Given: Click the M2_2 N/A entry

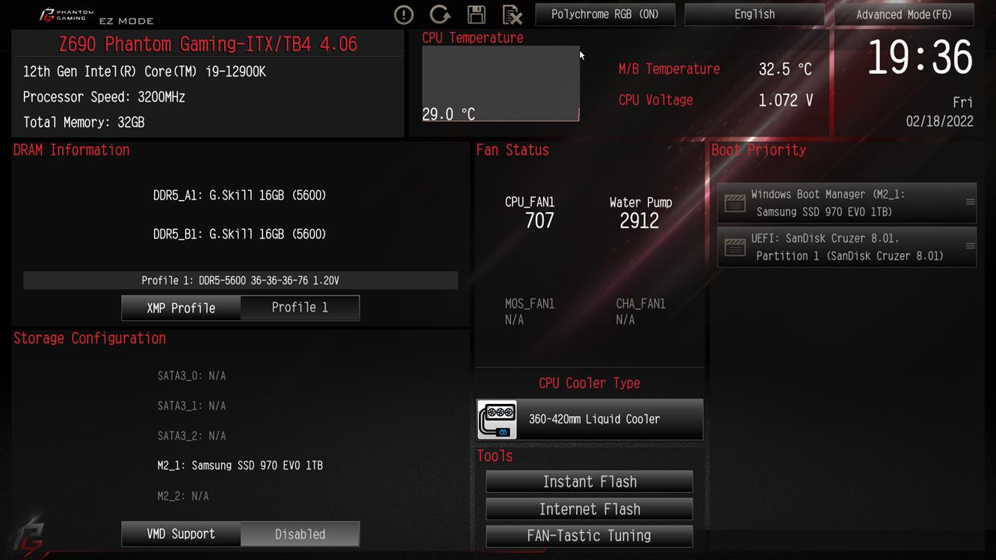Looking at the screenshot, I should 183,496.
